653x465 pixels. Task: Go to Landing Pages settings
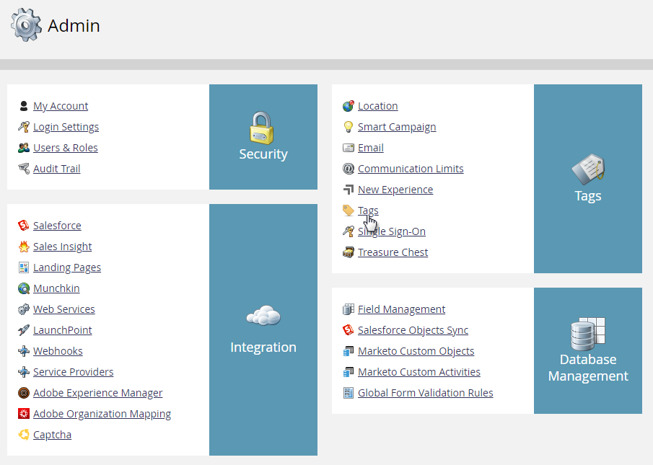[67, 267]
